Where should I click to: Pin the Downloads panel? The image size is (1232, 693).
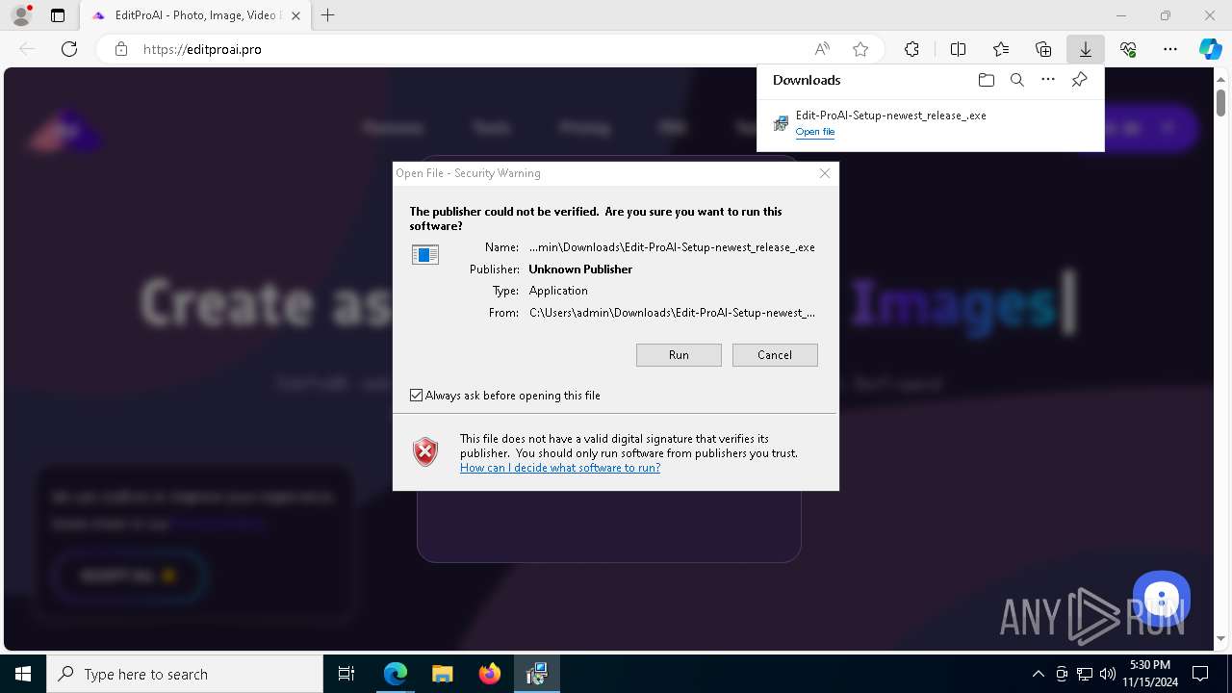tap(1079, 80)
